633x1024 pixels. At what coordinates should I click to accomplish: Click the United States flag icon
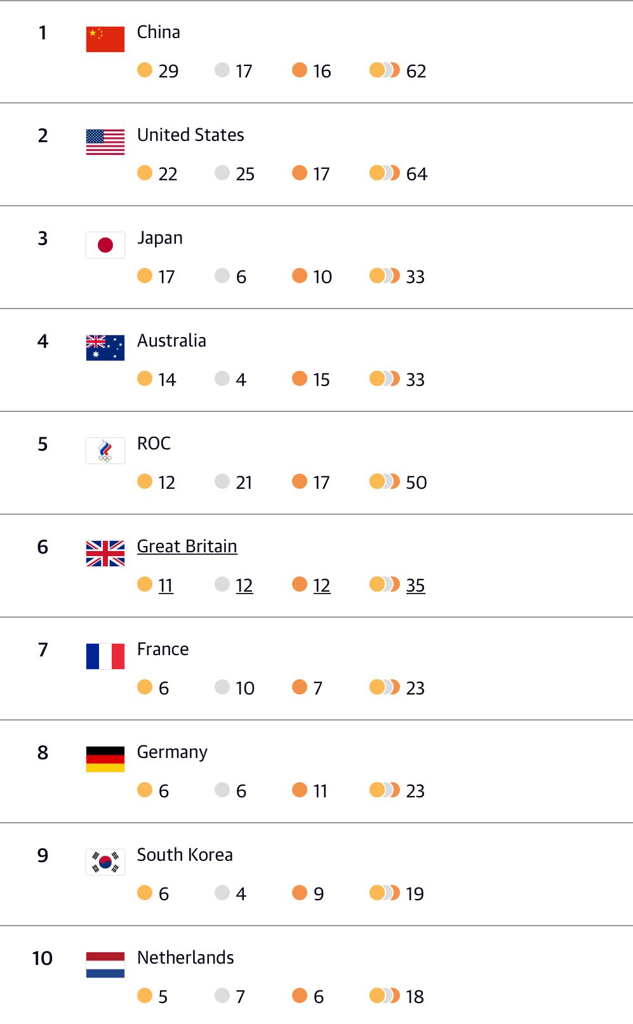105,142
